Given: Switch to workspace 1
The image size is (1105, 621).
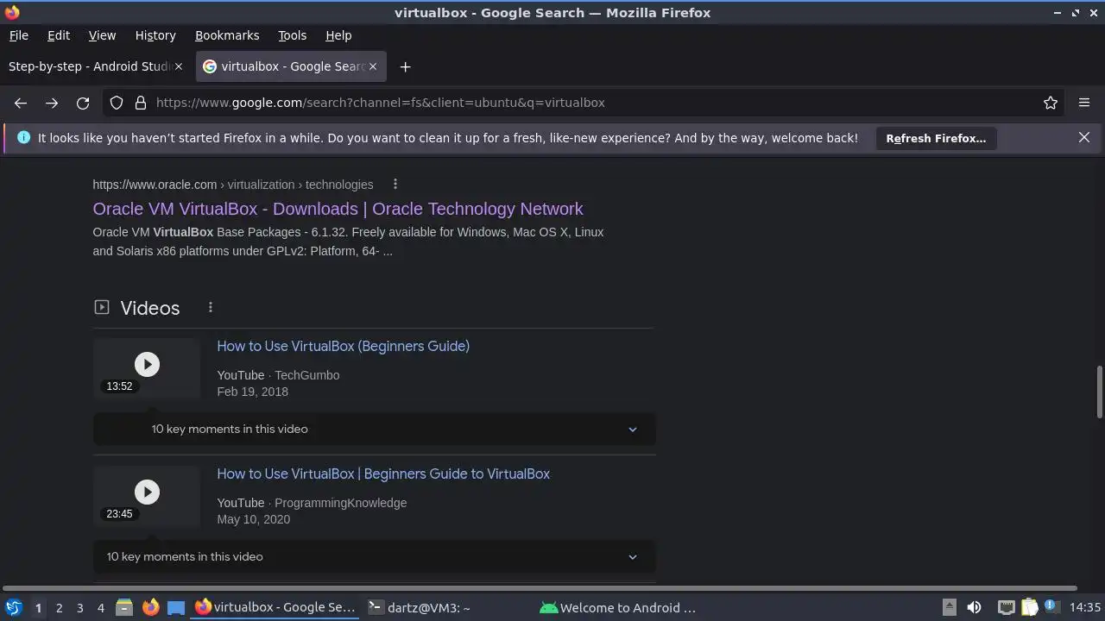Looking at the screenshot, I should click(x=38, y=608).
